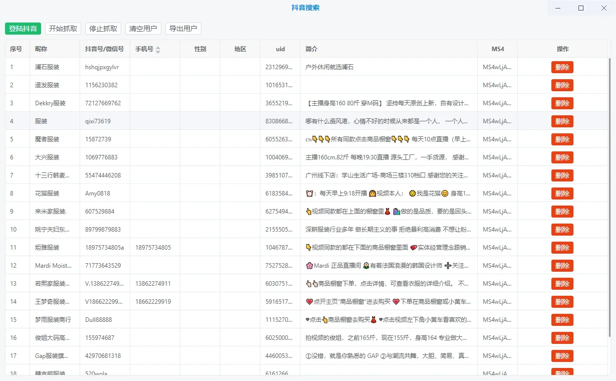Screen dimensions: 616x381
Task: Select the Amy0818 ID cell
Action: coord(105,194)
